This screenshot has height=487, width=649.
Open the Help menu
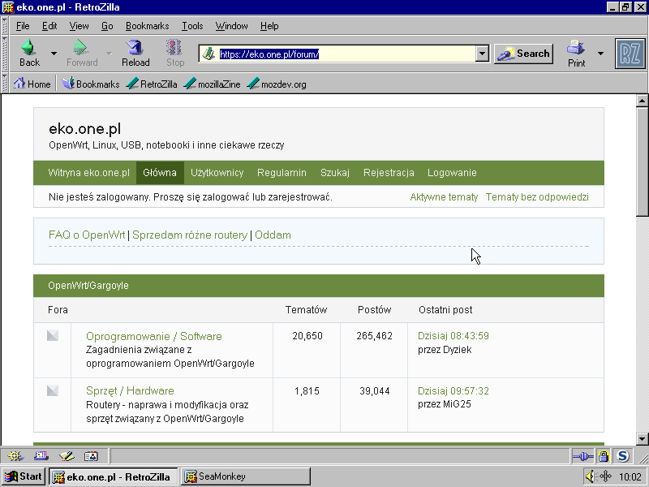(x=269, y=26)
